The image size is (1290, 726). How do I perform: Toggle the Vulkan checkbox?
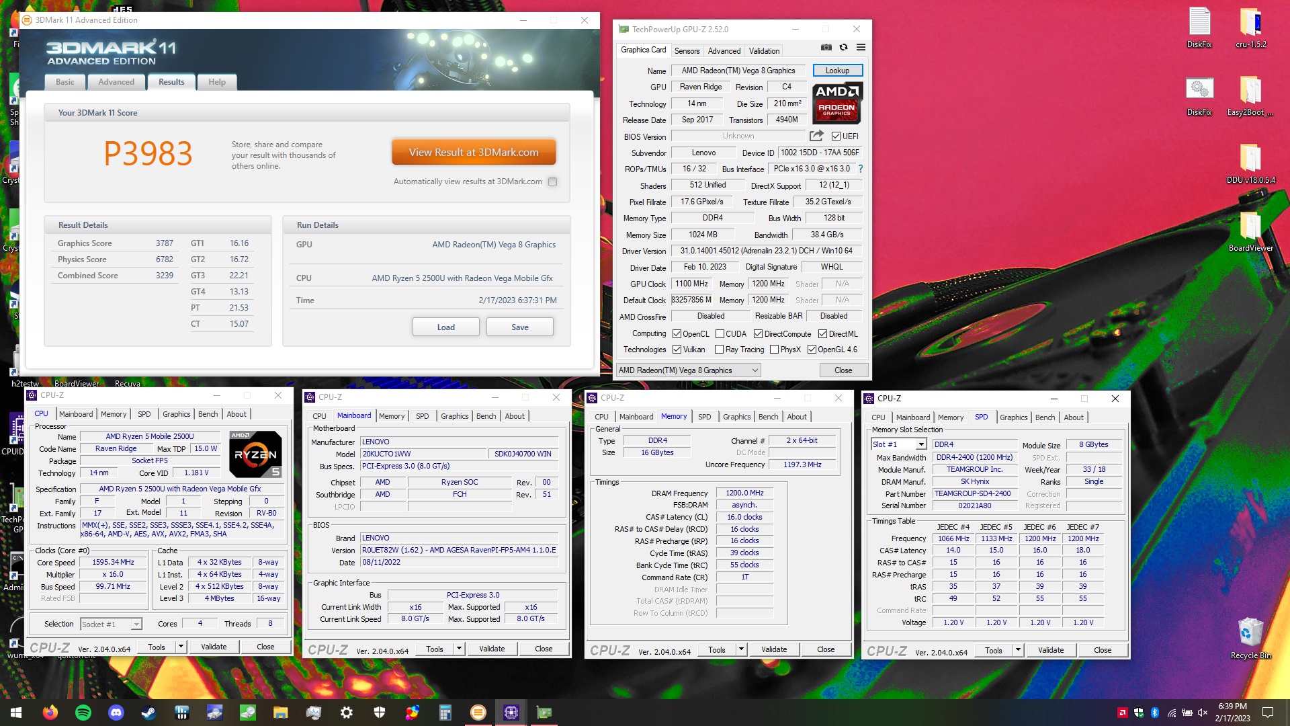pos(677,350)
